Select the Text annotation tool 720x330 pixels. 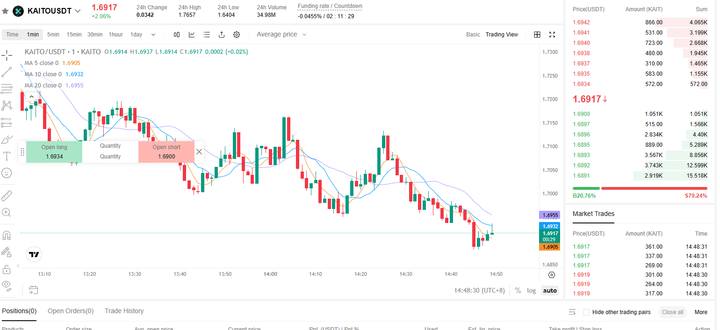click(x=7, y=156)
